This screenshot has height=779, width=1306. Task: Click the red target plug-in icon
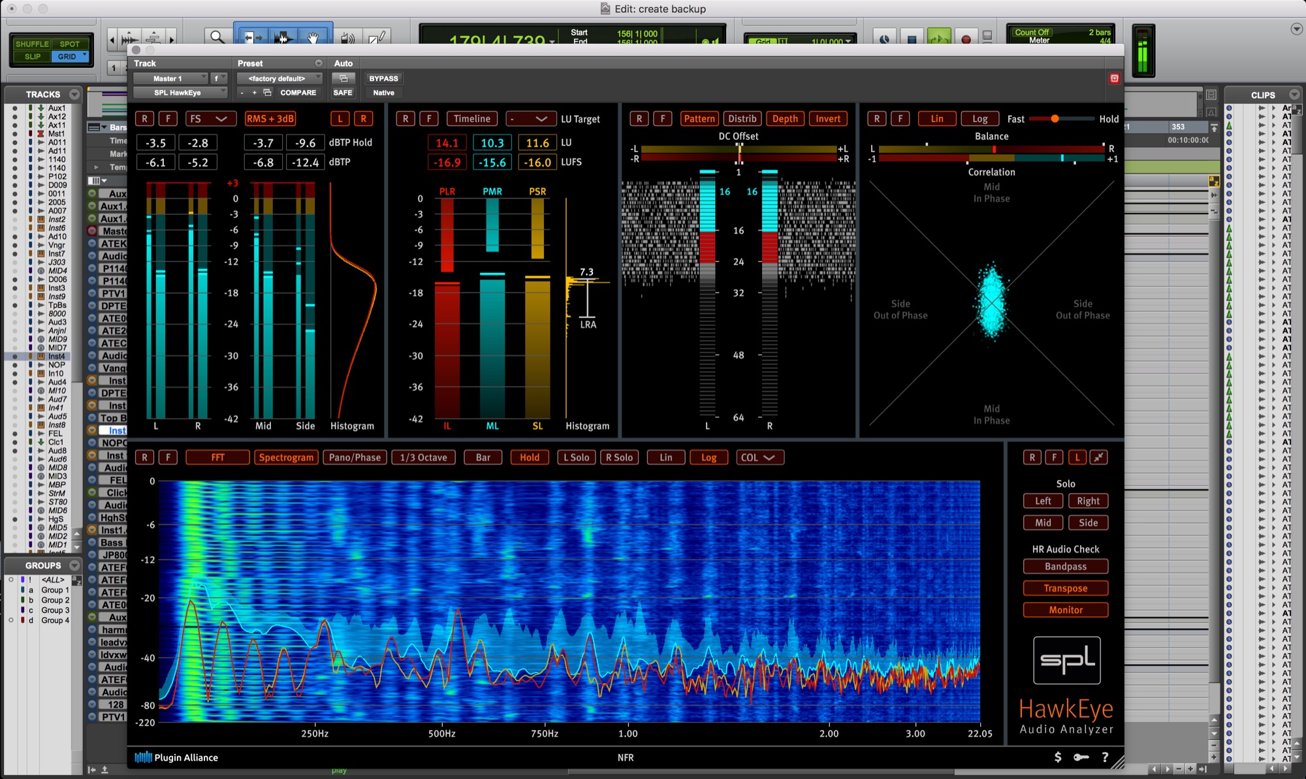pos(1115,78)
